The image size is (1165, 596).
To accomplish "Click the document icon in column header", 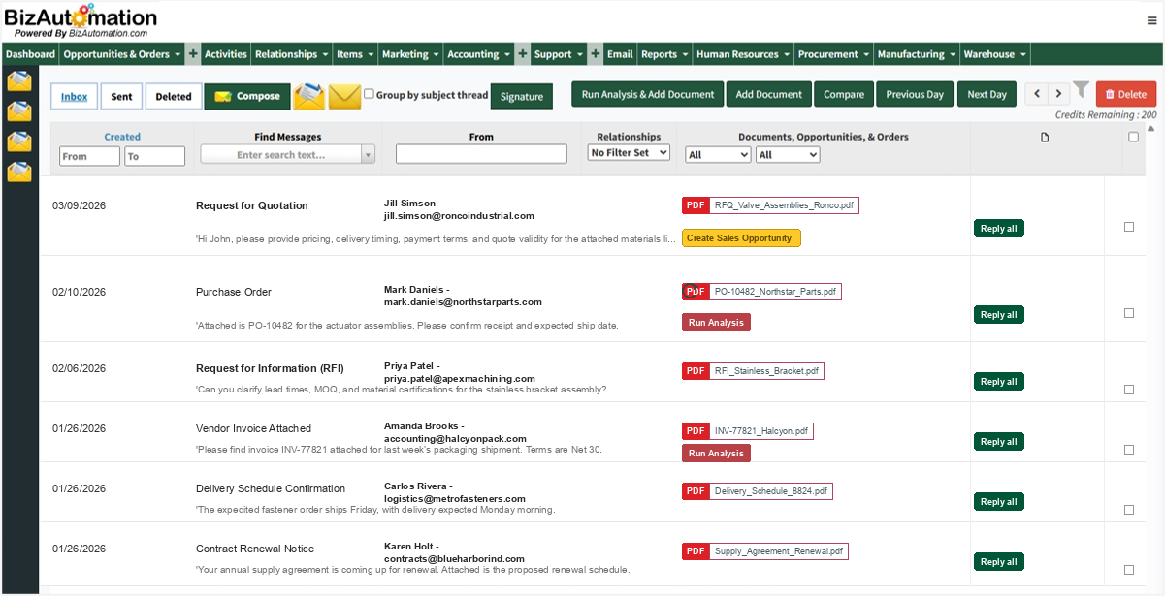I will click(x=1045, y=138).
